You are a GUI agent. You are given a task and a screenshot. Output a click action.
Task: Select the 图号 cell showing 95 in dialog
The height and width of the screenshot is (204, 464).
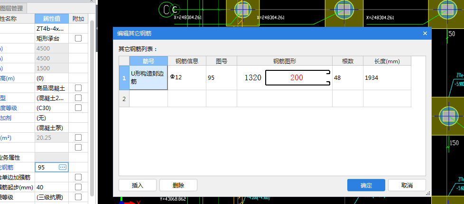222,78
